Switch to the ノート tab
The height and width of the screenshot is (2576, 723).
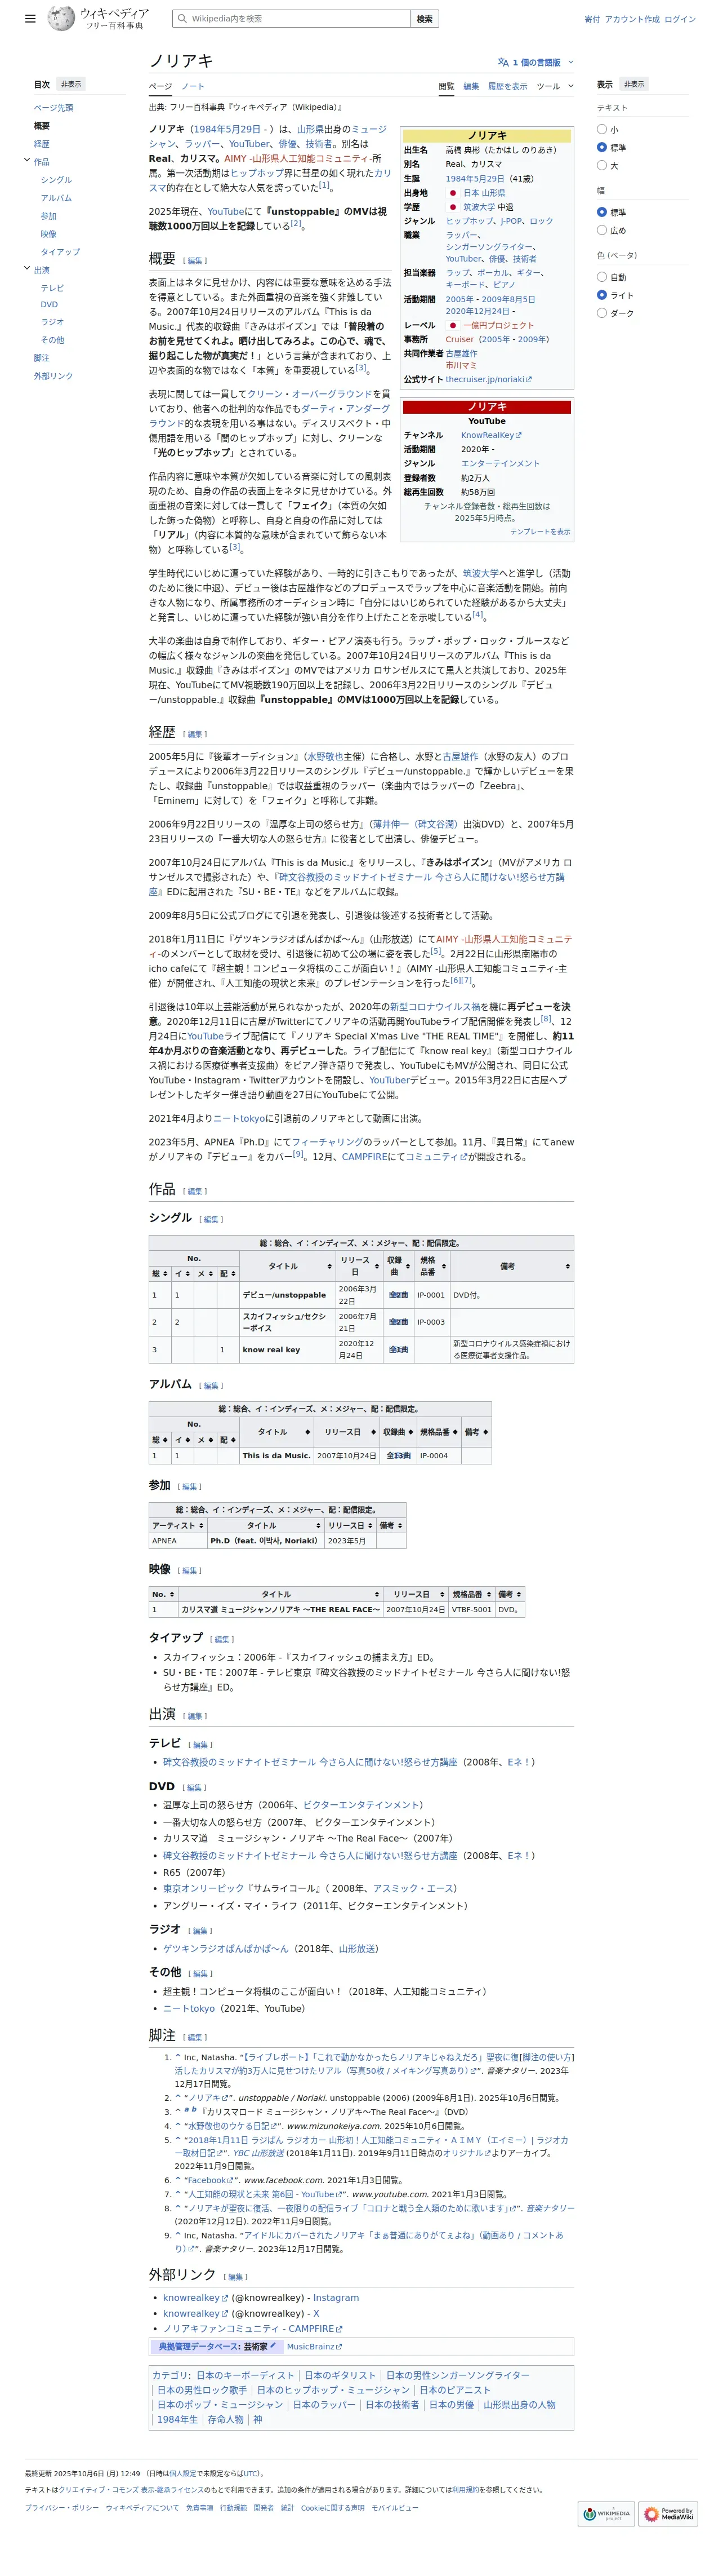(x=193, y=86)
